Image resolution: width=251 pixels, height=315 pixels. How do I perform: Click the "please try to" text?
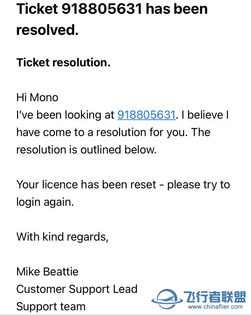[198, 185]
